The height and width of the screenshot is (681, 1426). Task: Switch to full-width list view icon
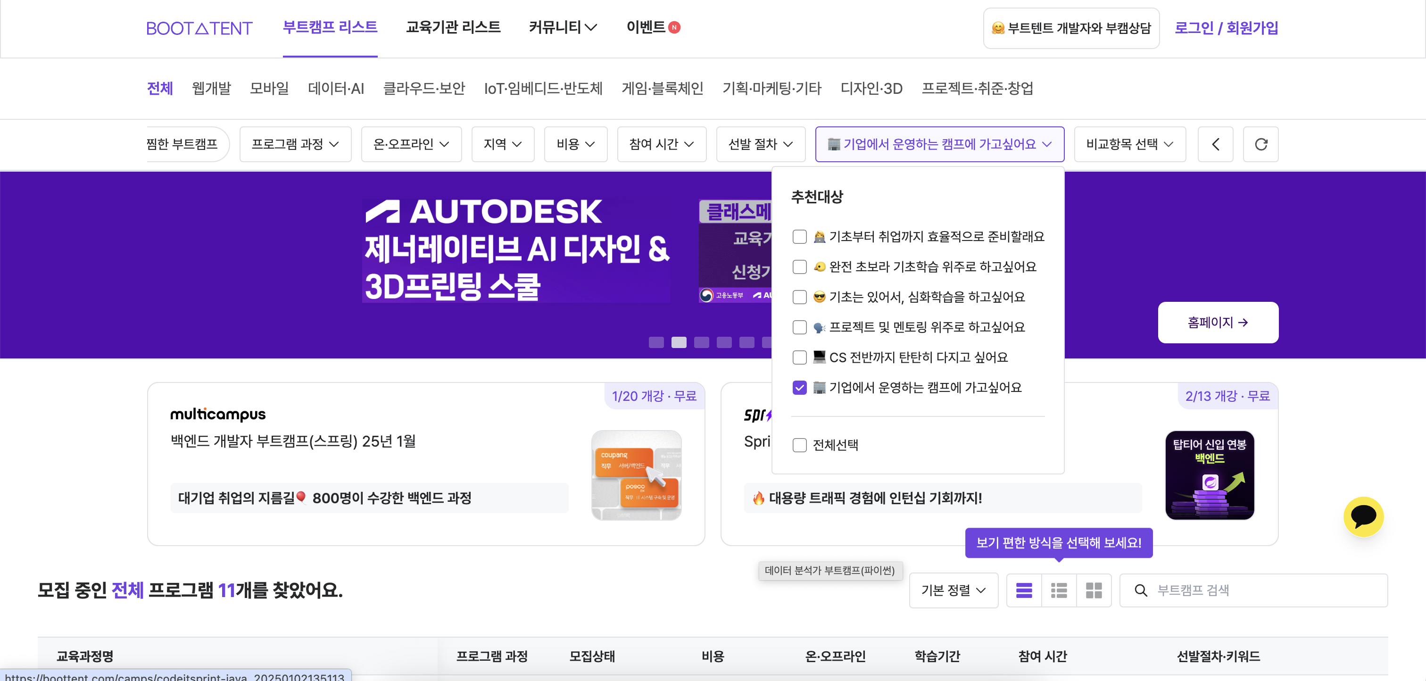[x=1024, y=590]
